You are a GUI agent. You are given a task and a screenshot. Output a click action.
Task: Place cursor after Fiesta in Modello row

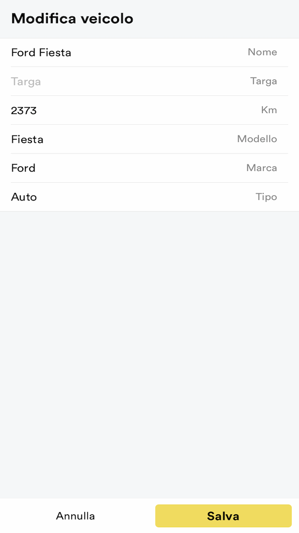(44, 139)
